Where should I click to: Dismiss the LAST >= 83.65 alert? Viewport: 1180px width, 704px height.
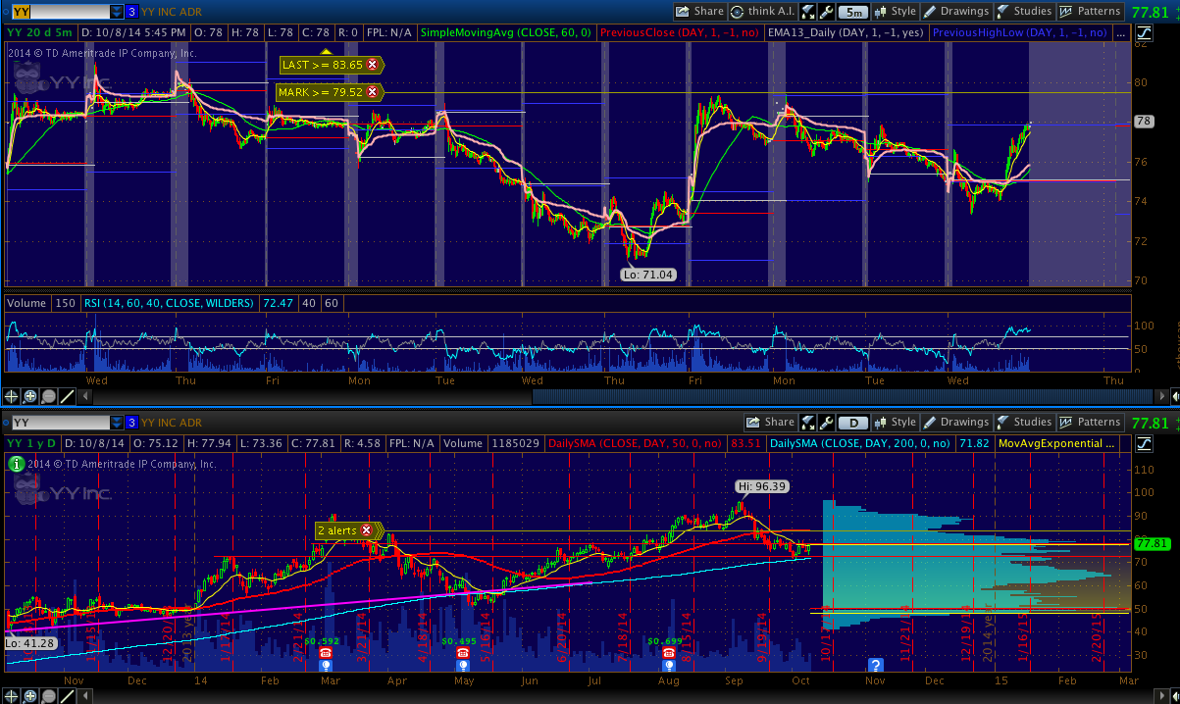click(x=373, y=65)
